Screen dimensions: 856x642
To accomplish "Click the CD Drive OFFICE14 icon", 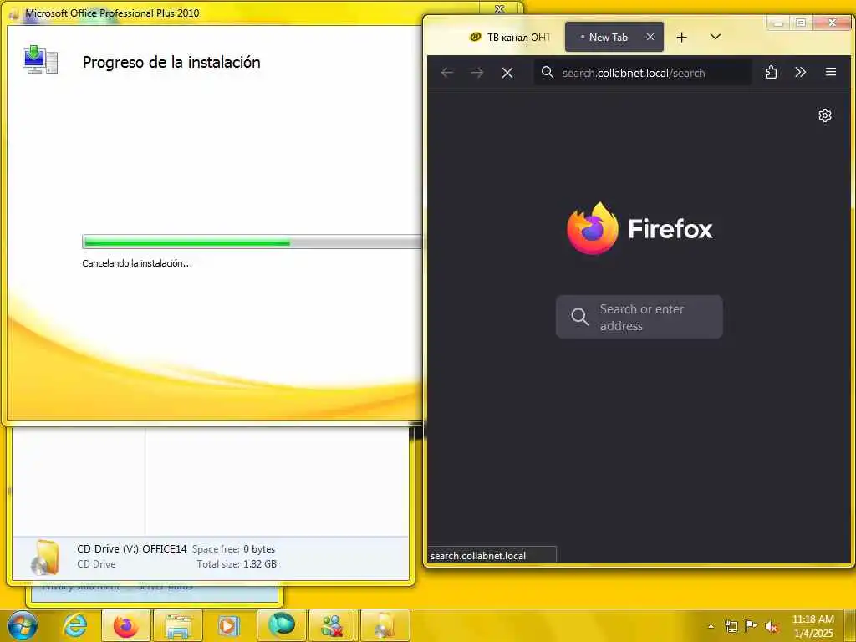I will (45, 558).
